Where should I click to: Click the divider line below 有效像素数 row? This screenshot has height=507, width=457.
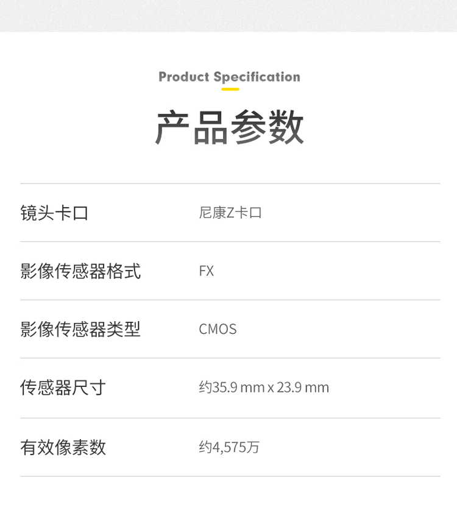coord(230,476)
